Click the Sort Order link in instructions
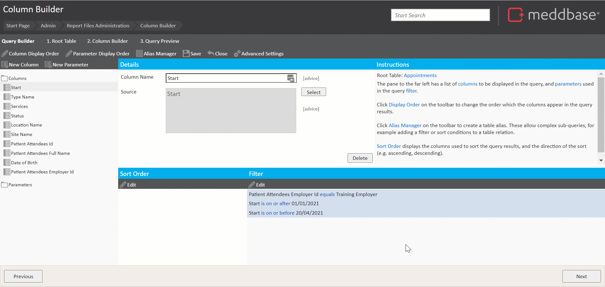The width and height of the screenshot is (605, 287). (389, 146)
